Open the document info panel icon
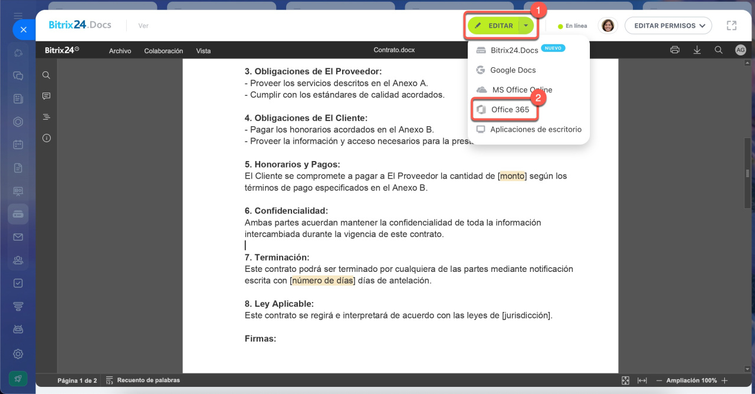 click(47, 138)
